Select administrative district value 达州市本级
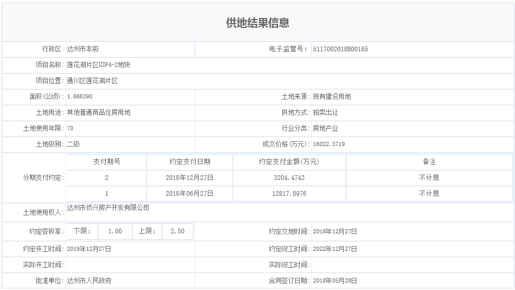This screenshot has width=515, height=290. coord(83,49)
